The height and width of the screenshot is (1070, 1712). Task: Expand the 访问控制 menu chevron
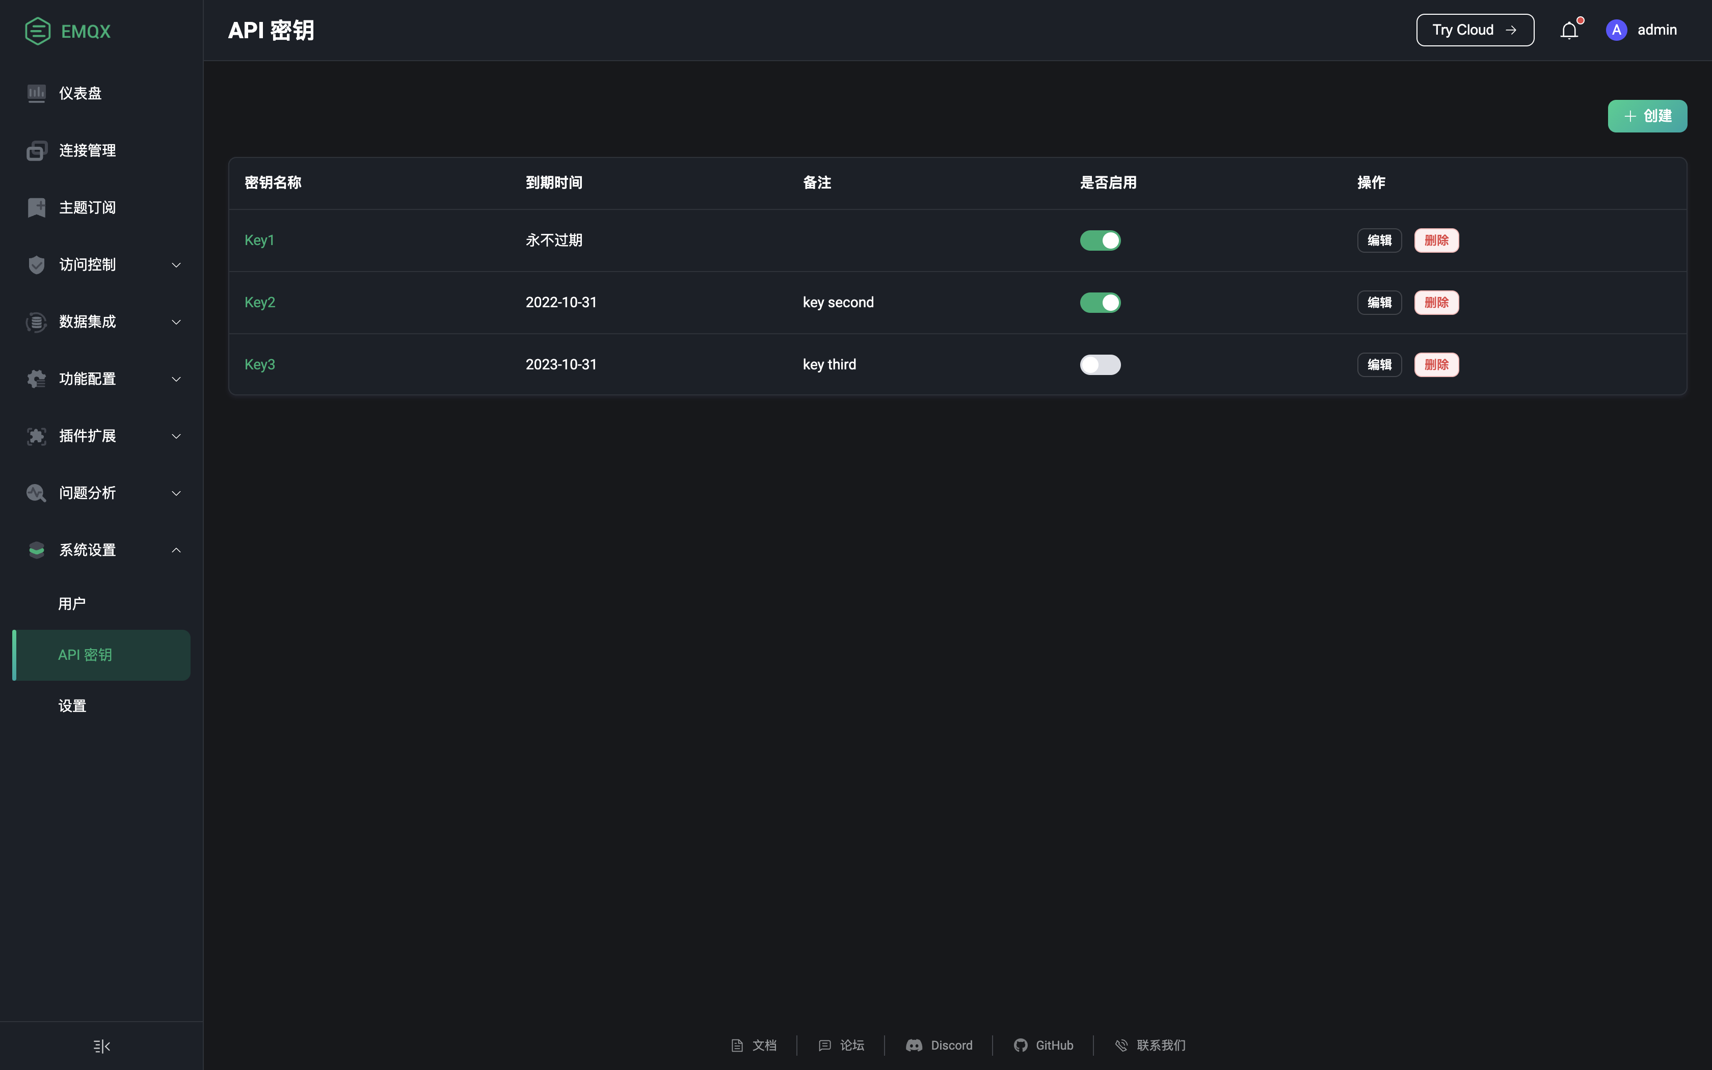pyautogui.click(x=176, y=264)
